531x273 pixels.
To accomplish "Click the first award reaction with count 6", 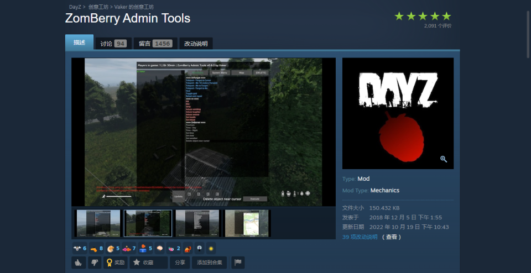I will (79, 249).
